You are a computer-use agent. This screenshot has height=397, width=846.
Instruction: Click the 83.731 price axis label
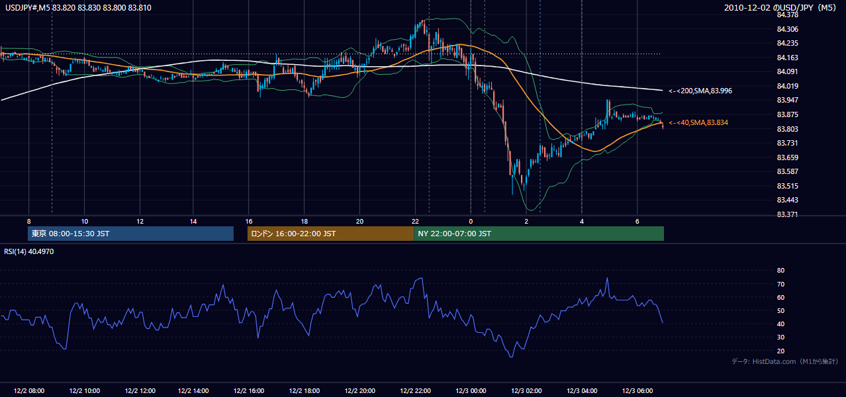[x=788, y=143]
